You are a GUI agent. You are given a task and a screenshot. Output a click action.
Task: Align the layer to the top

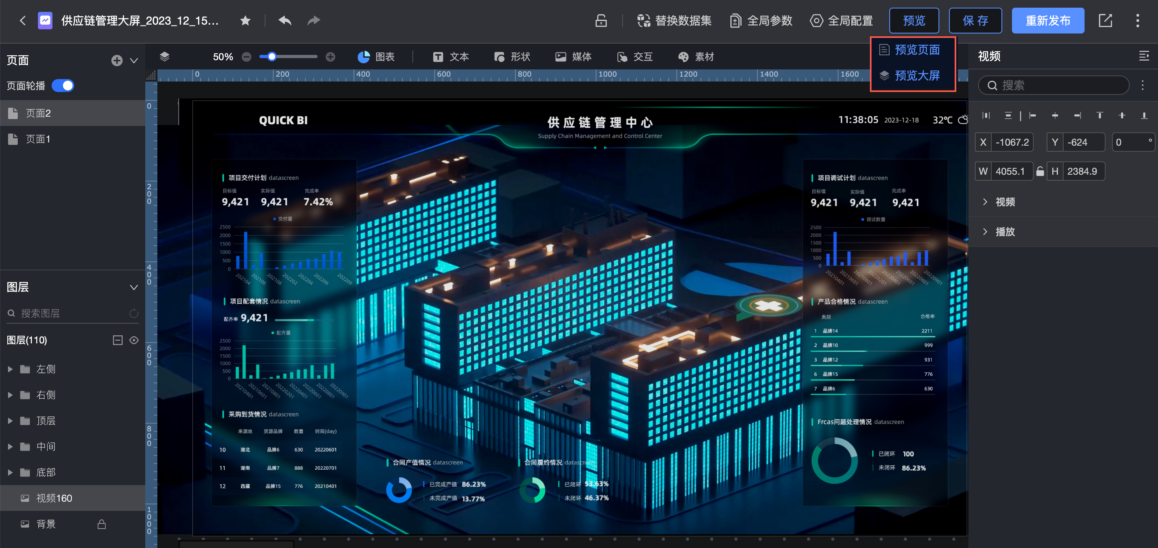(1099, 115)
